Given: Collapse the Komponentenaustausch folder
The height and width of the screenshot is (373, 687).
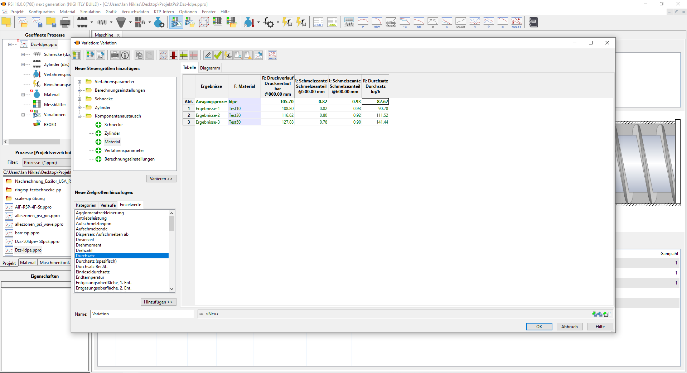Looking at the screenshot, I should tap(79, 116).
